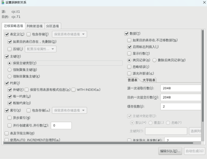Toggle 索引(X) checkbox

pyautogui.click(x=7, y=110)
